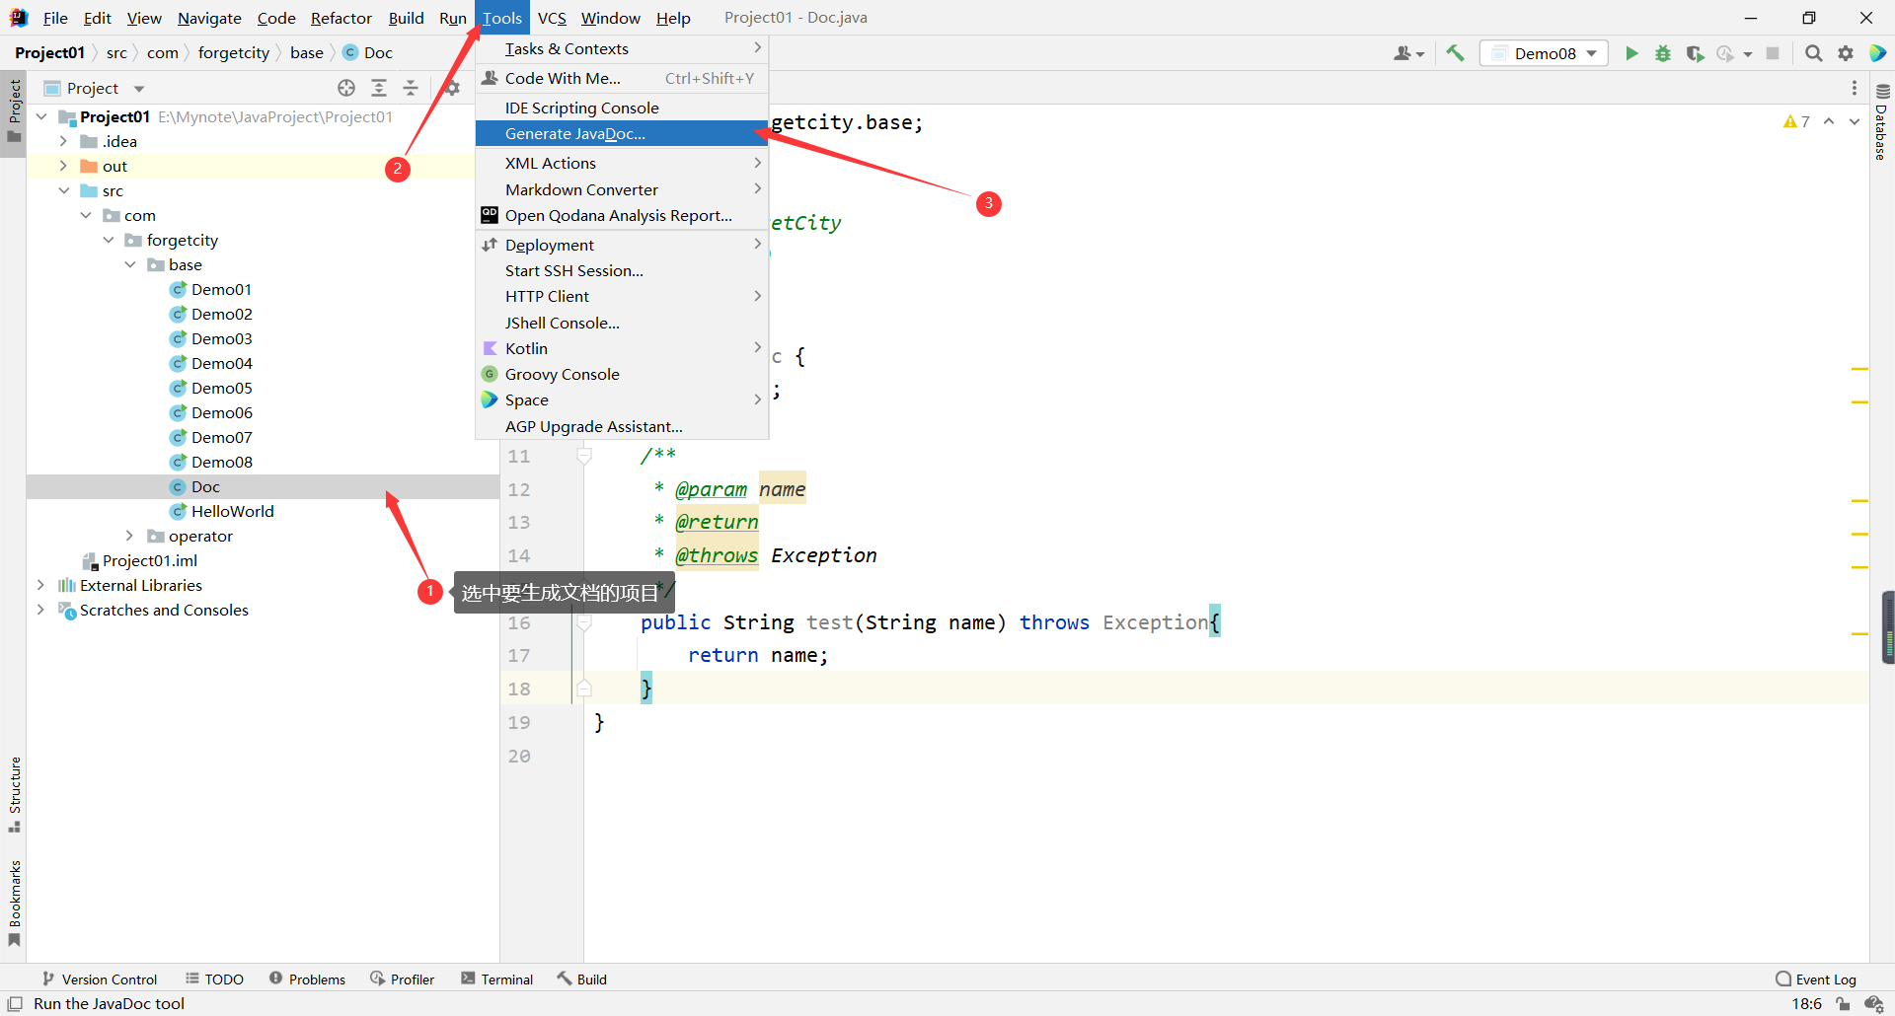Screen dimensions: 1895x1016
Task: Go to previous highlighted error arrow
Action: point(1829,121)
